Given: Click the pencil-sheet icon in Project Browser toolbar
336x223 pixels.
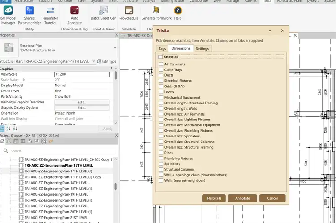Looking at the screenshot, I should 30,141.
